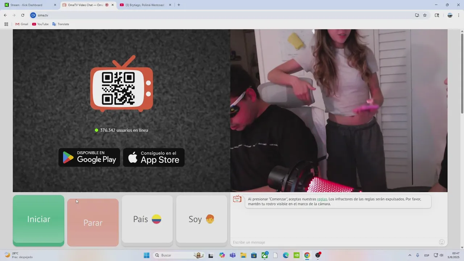Image resolution: width=464 pixels, height=261 pixels.
Task: Open Microsoft Teams from the taskbar
Action: [232, 255]
